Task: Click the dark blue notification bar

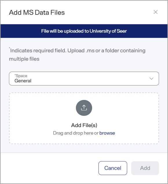Action: 84,31
